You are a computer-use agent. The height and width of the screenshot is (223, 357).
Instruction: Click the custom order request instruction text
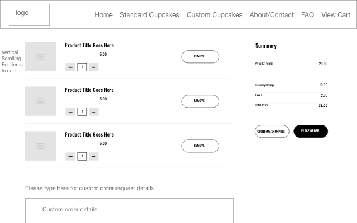90,188
